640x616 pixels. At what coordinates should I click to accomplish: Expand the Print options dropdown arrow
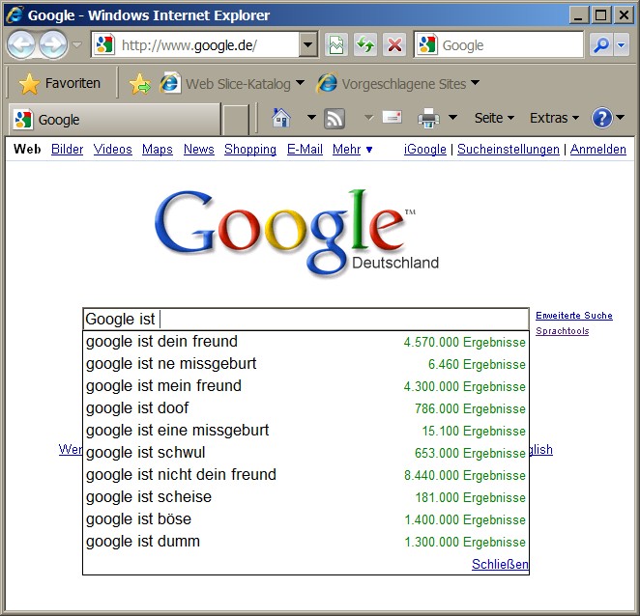point(452,118)
